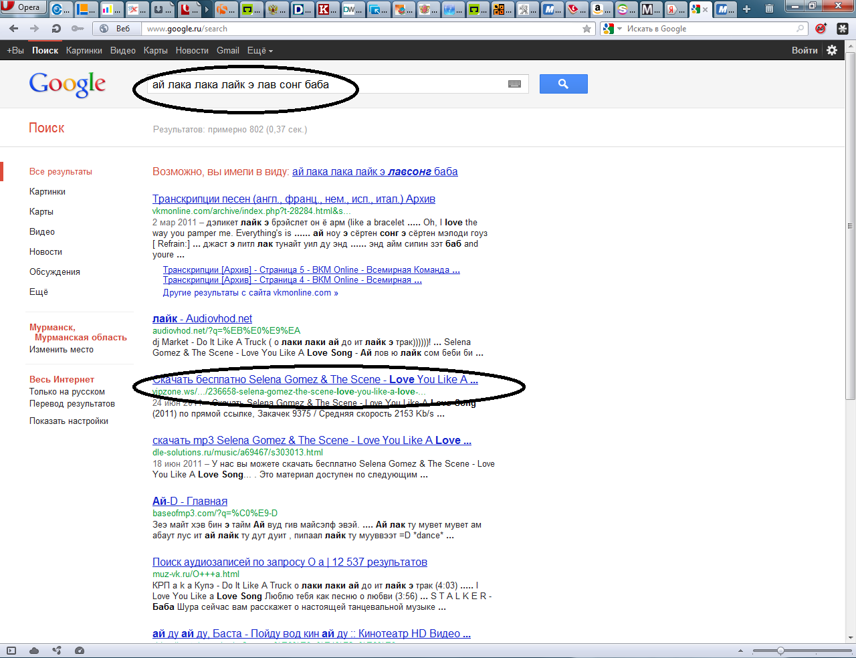856x658 pixels.
Task: Filter by Обсуждения in the sidebar
Action: tap(55, 272)
